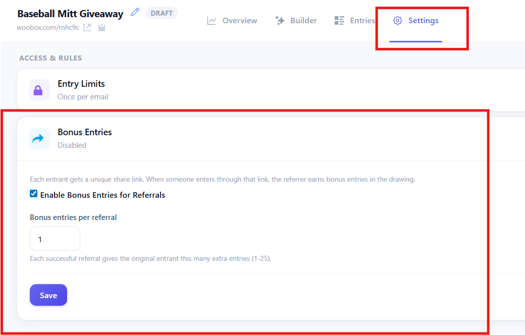
Task: Click the pencil icon to rename campaign
Action: 135,13
